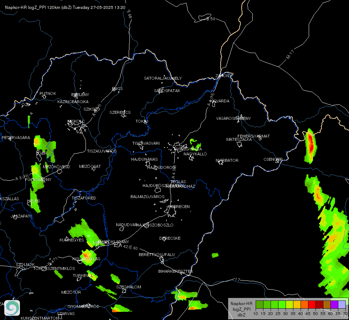
Task: Click the BALMAZÚJVÁROS city label
Action: (x=147, y=197)
